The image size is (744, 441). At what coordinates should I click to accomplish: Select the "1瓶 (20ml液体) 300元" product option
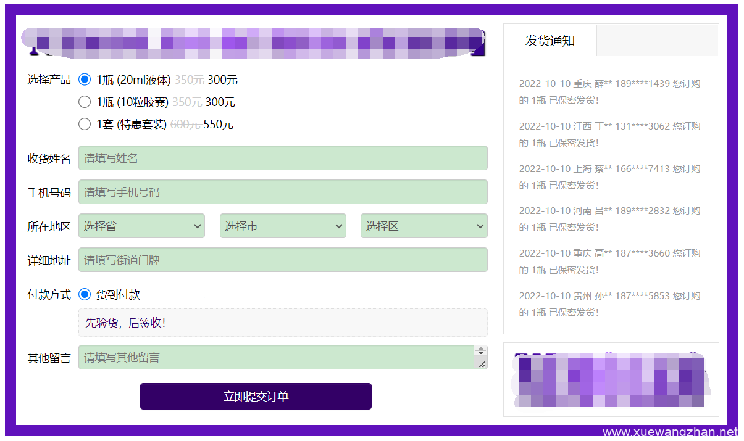(85, 80)
